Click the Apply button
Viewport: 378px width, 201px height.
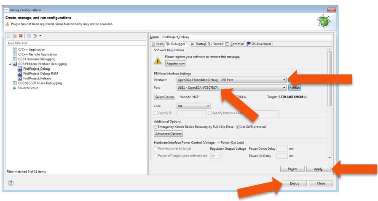click(318, 169)
